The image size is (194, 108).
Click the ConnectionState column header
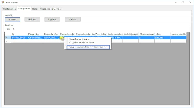pos(83,34)
